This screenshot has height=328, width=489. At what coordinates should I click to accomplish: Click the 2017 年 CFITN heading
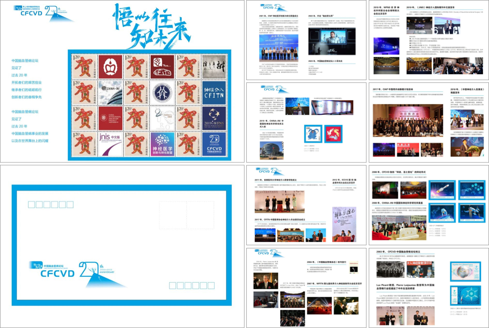[280, 219]
